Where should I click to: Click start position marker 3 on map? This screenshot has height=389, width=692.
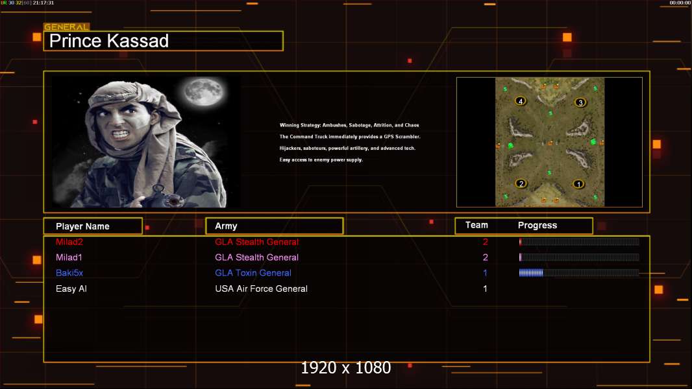pos(580,102)
